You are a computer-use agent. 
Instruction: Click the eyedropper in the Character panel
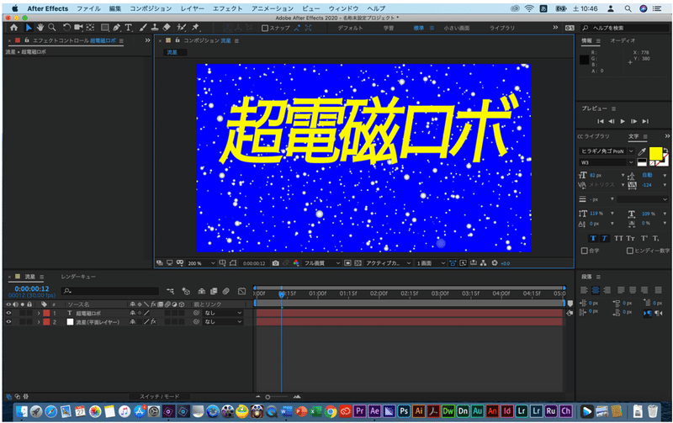tap(642, 151)
